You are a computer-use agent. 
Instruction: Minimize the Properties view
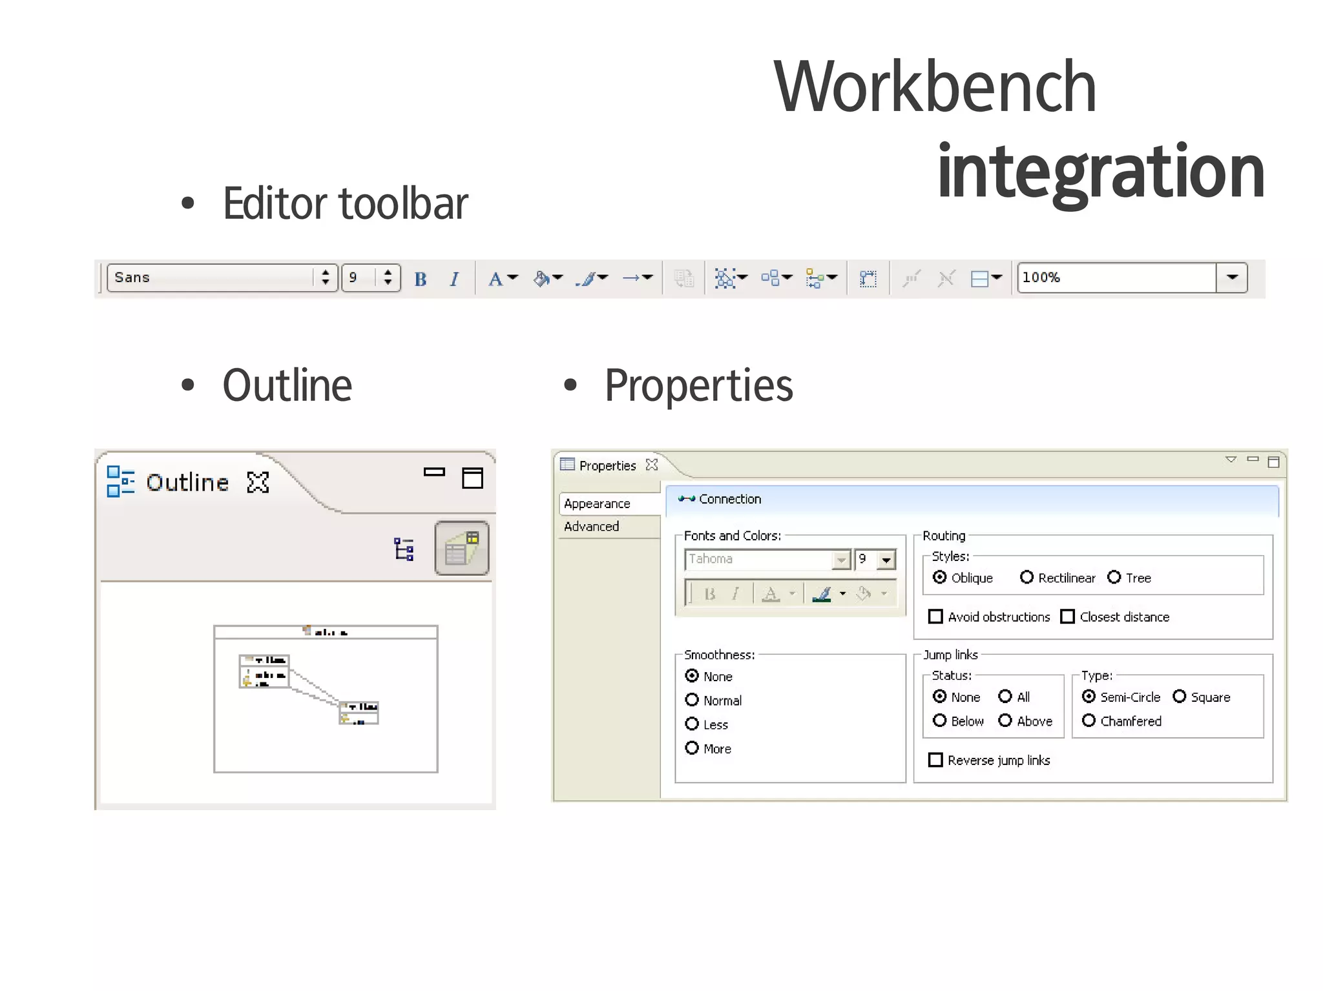pos(1253,459)
